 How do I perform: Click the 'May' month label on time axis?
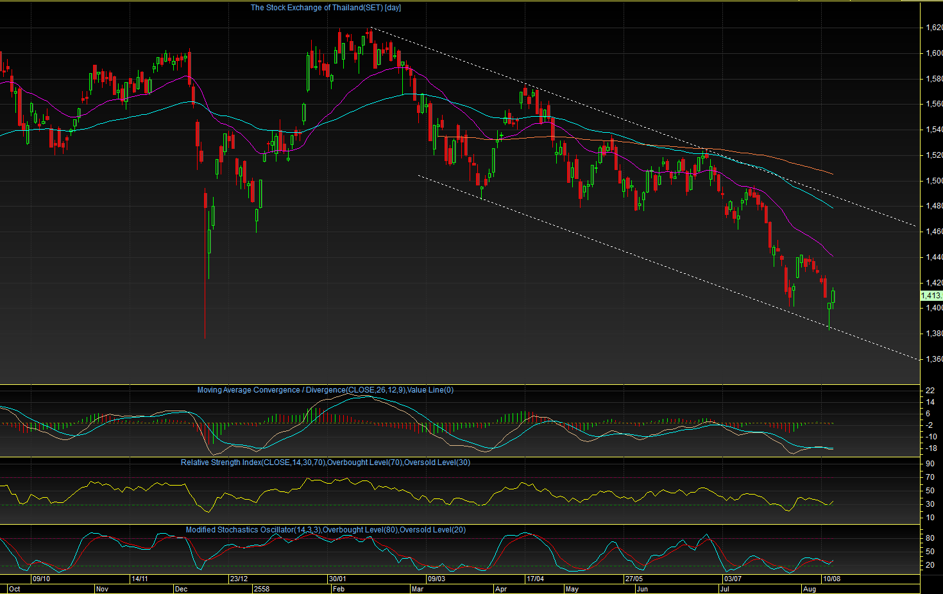572,589
